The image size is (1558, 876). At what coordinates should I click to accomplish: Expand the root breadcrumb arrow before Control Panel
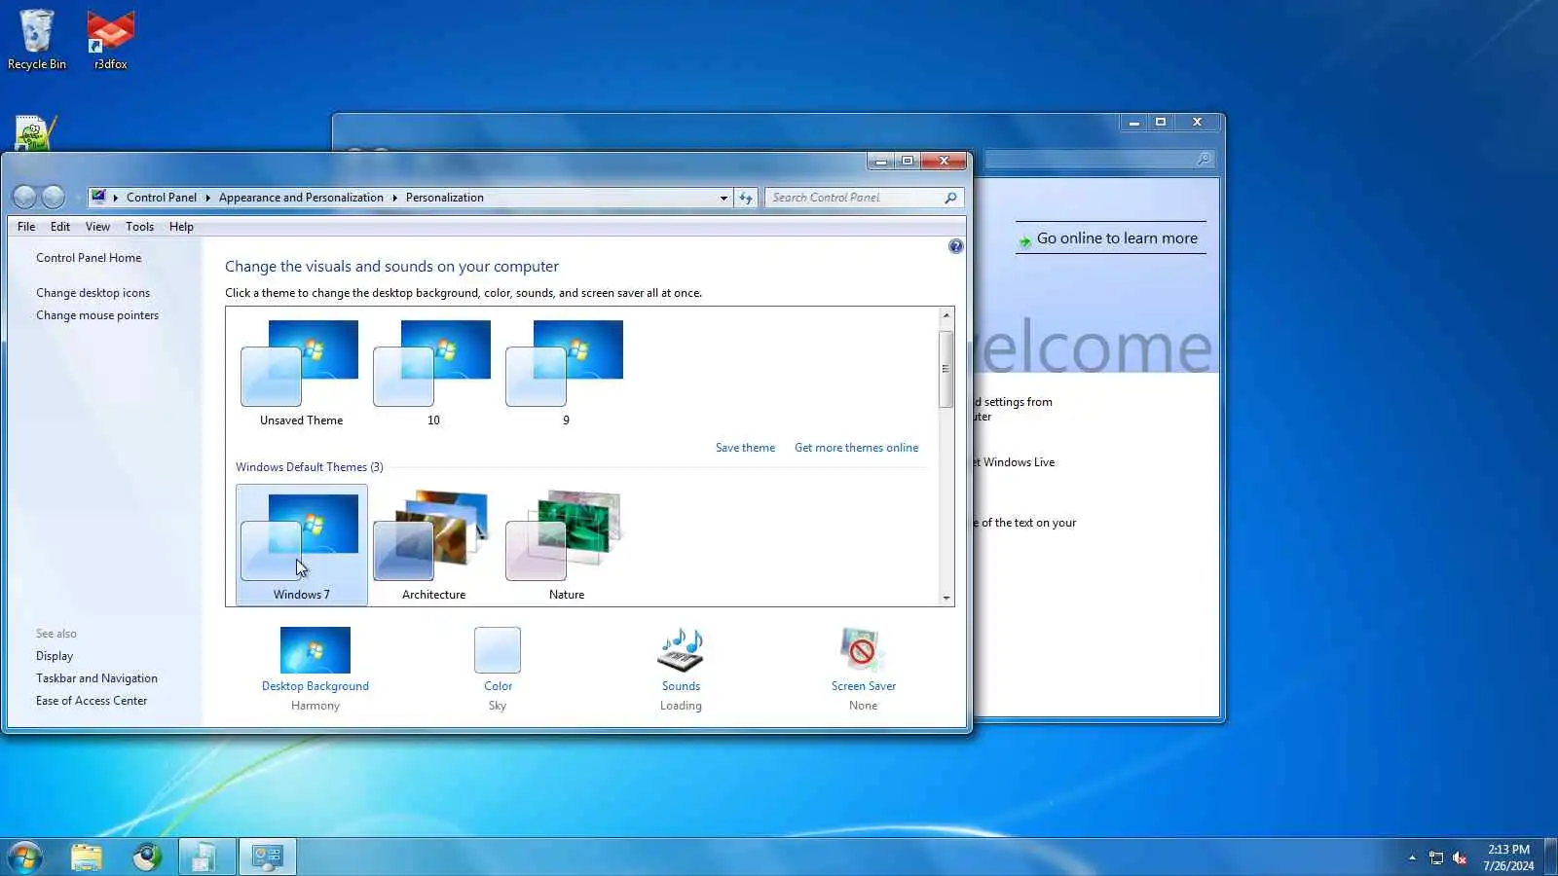[116, 198]
